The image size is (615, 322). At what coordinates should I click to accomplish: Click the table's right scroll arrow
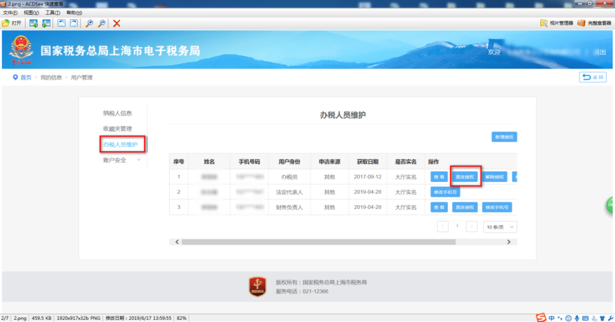[509, 242]
